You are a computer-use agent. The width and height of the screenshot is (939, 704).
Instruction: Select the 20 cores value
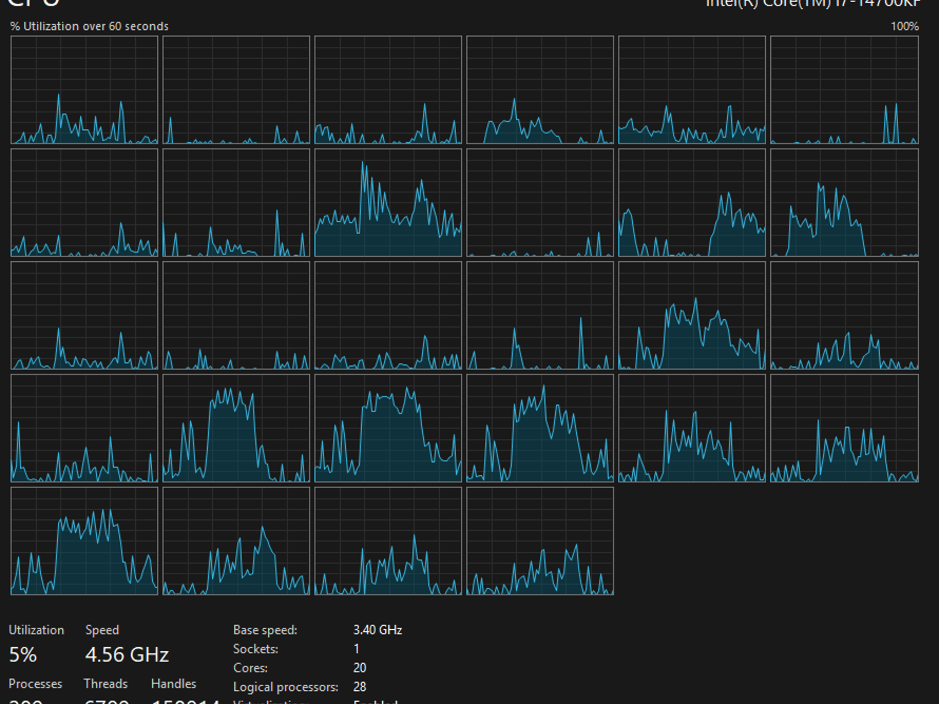(360, 668)
